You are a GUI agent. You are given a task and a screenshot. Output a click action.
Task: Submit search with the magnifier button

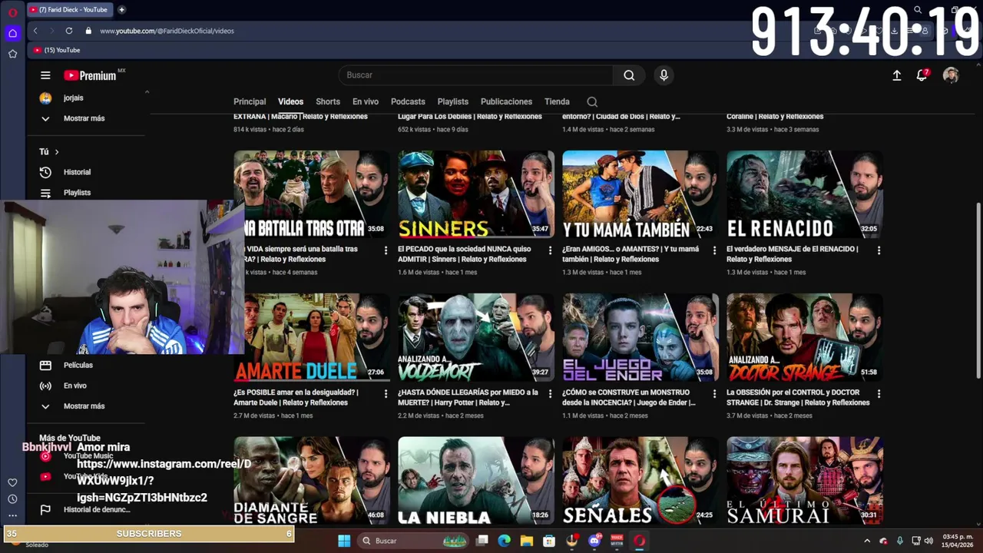point(629,75)
